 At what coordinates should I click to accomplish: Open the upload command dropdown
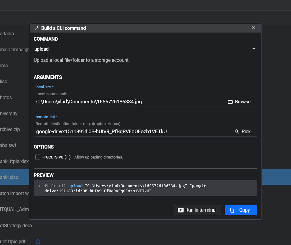145,49
